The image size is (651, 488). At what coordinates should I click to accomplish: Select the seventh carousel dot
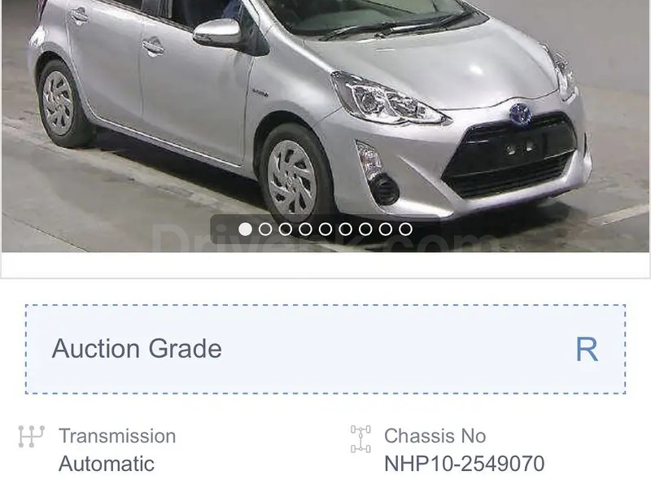click(365, 229)
